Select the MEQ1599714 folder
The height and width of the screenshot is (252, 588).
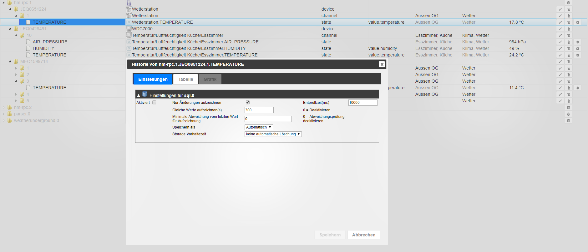pos(34,61)
